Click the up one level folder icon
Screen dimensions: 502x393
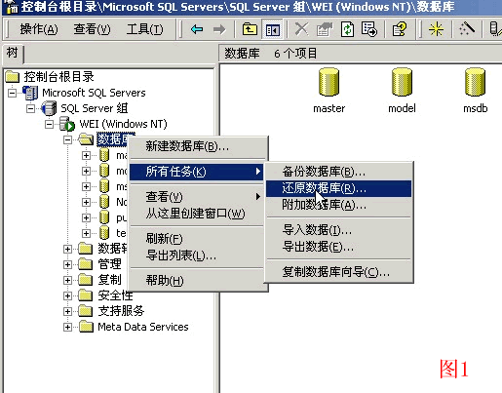[250, 29]
